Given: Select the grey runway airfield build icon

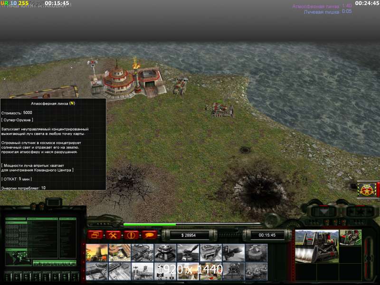Looking at the screenshot, I should 120,271.
